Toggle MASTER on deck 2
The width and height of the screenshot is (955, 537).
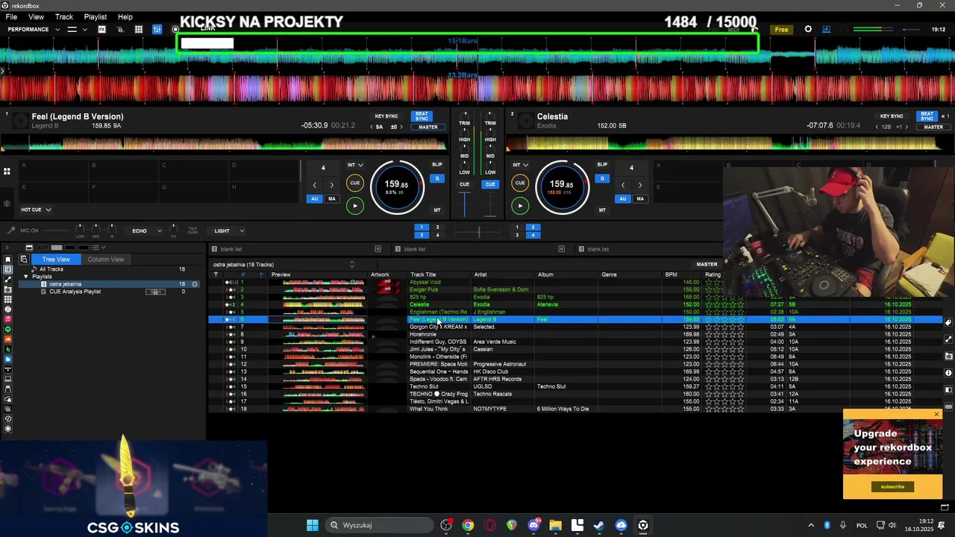click(933, 127)
